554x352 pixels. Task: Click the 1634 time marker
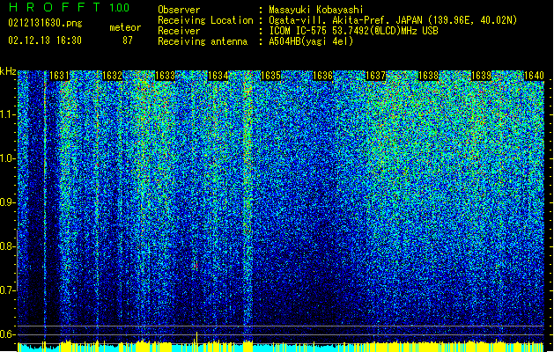coord(218,76)
